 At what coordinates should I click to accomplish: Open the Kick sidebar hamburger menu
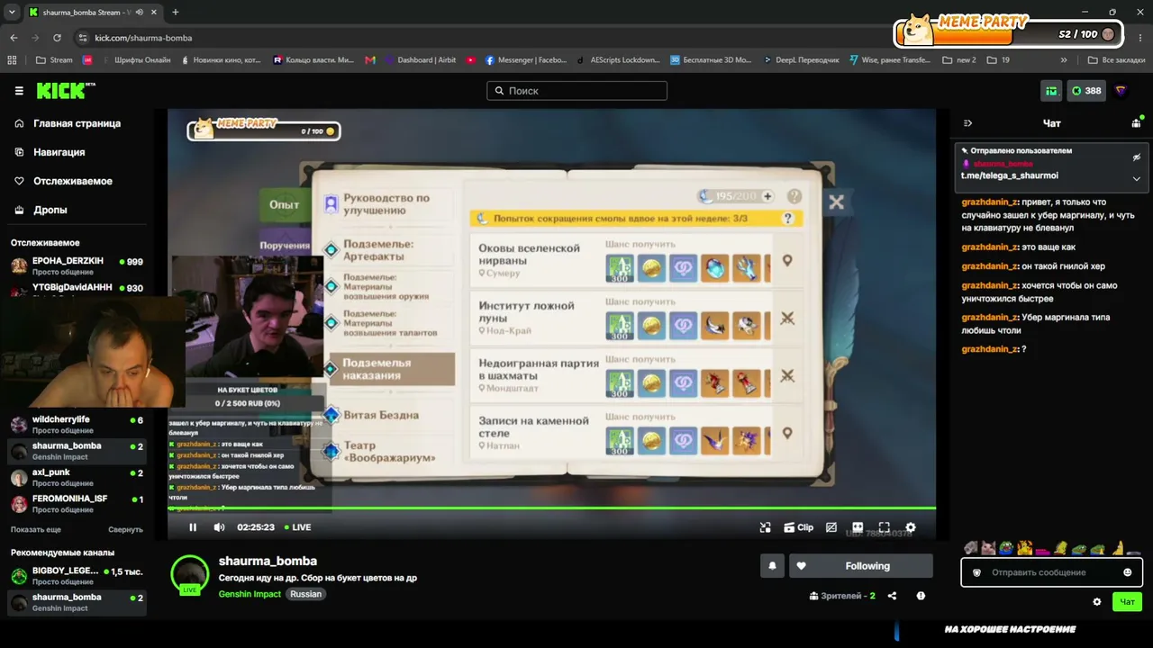[x=19, y=91]
